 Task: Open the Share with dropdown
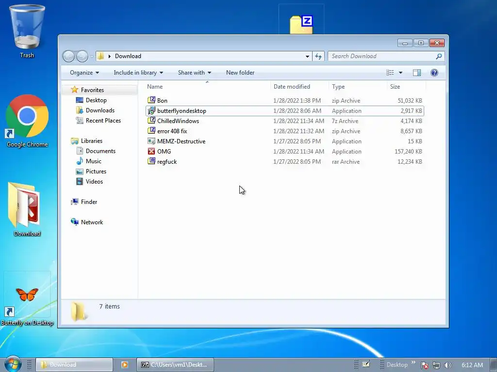pyautogui.click(x=194, y=73)
